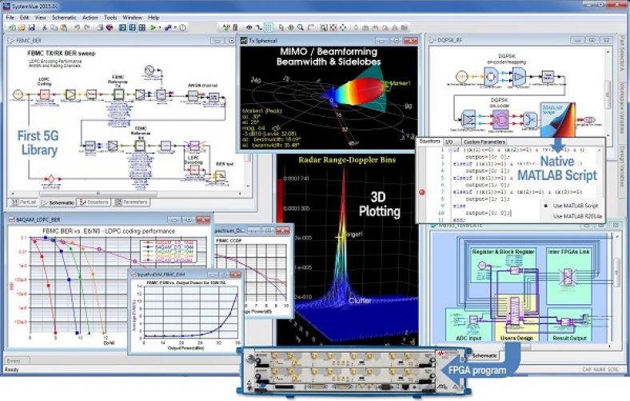The height and width of the screenshot is (401, 630).
Task: Open the File menu
Action: (x=10, y=18)
